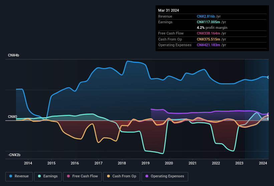274x186 pixels.
Task: Toggle the Revenue series label in legend
Action: pyautogui.click(x=22, y=176)
